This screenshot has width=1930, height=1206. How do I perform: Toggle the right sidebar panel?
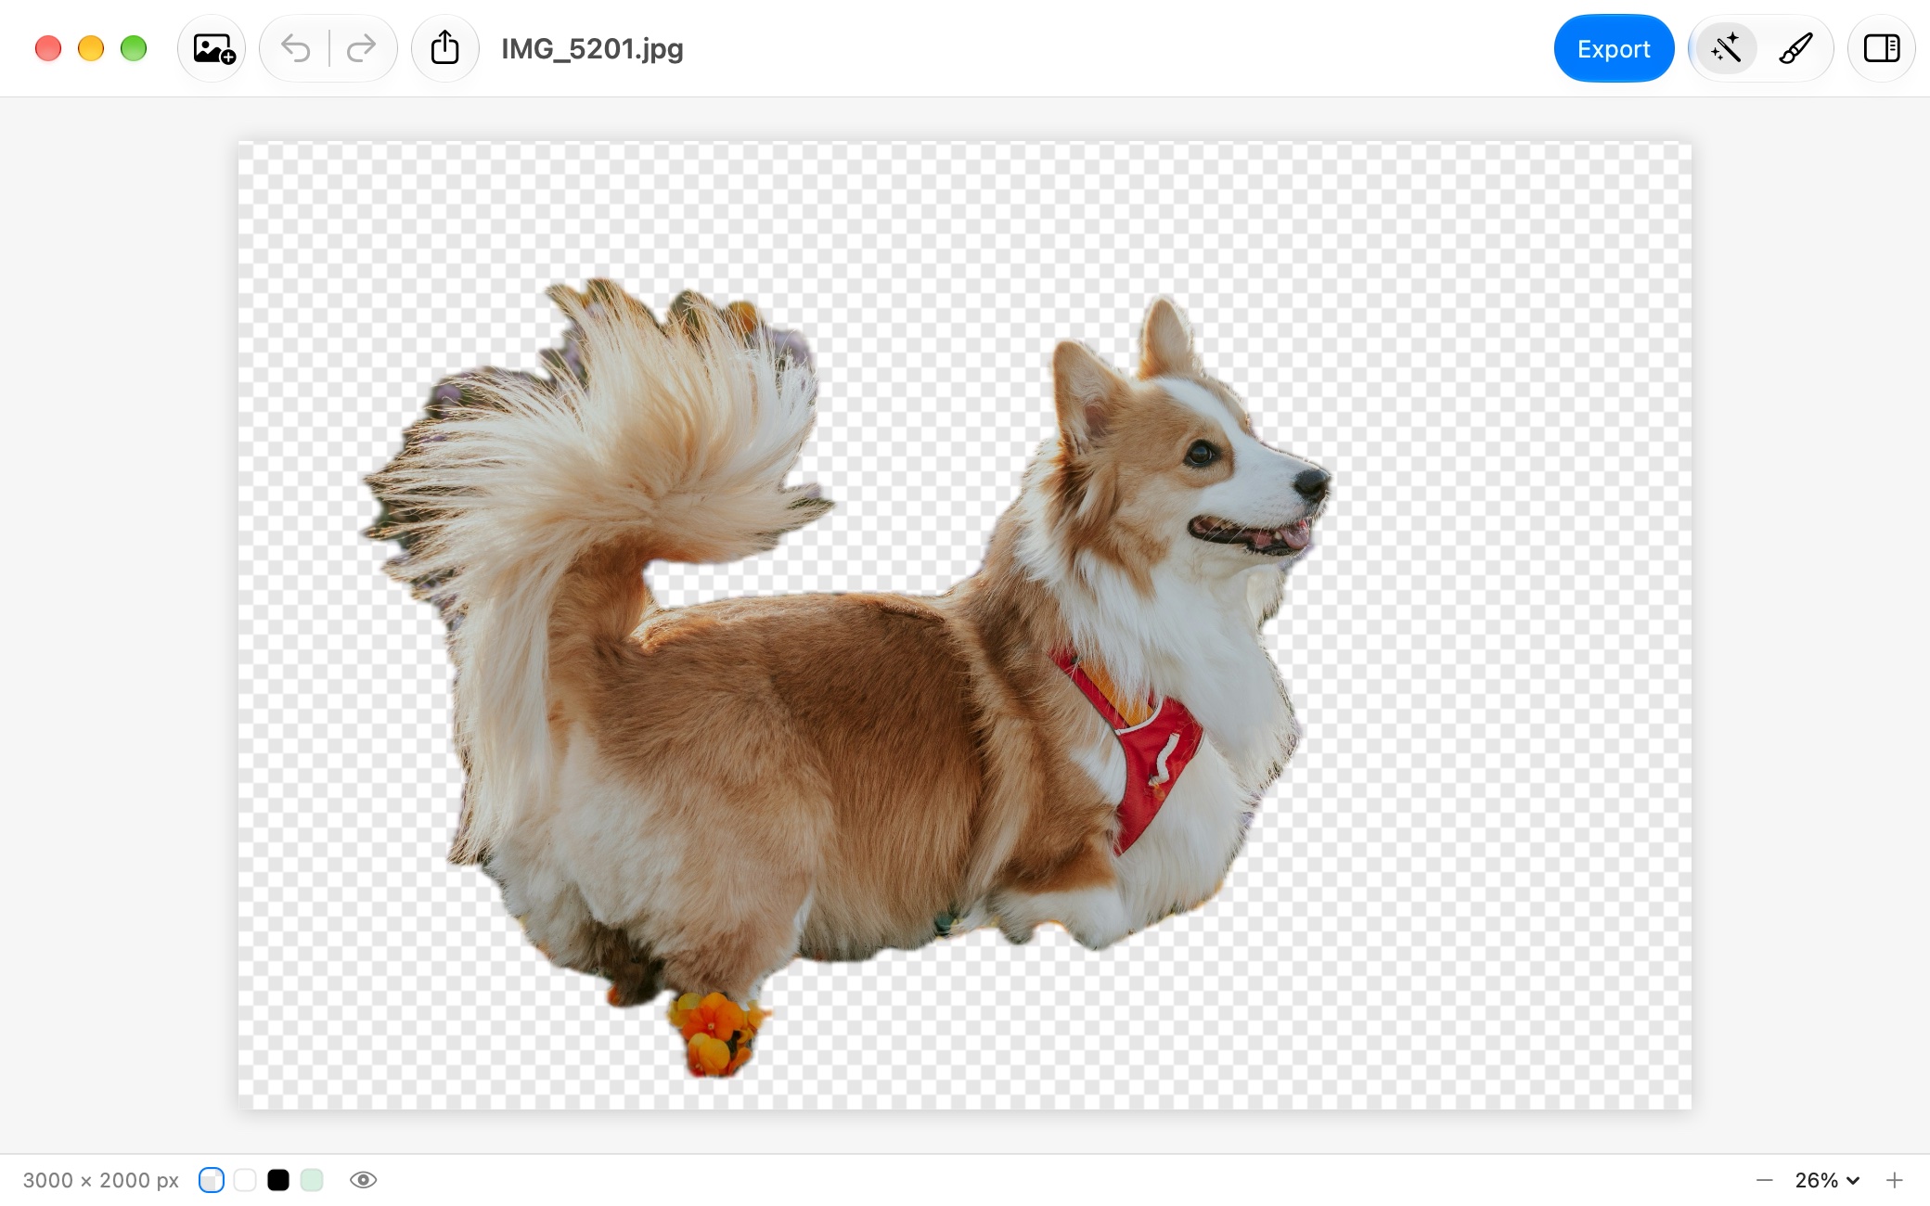pyautogui.click(x=1882, y=48)
